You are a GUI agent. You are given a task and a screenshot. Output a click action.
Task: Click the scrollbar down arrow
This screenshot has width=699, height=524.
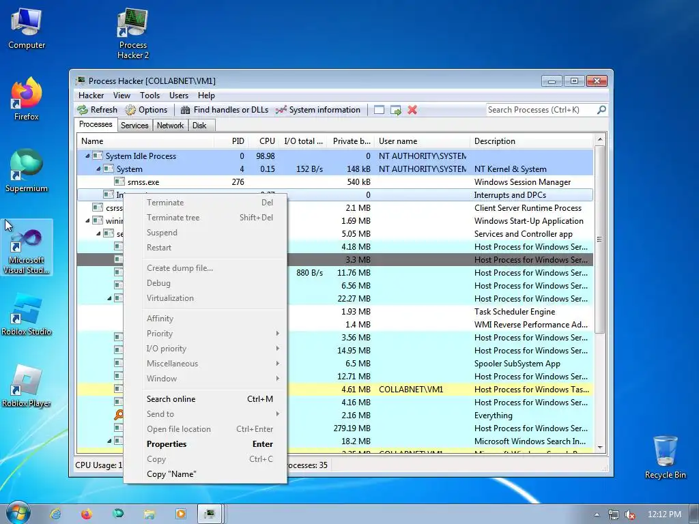pos(599,448)
